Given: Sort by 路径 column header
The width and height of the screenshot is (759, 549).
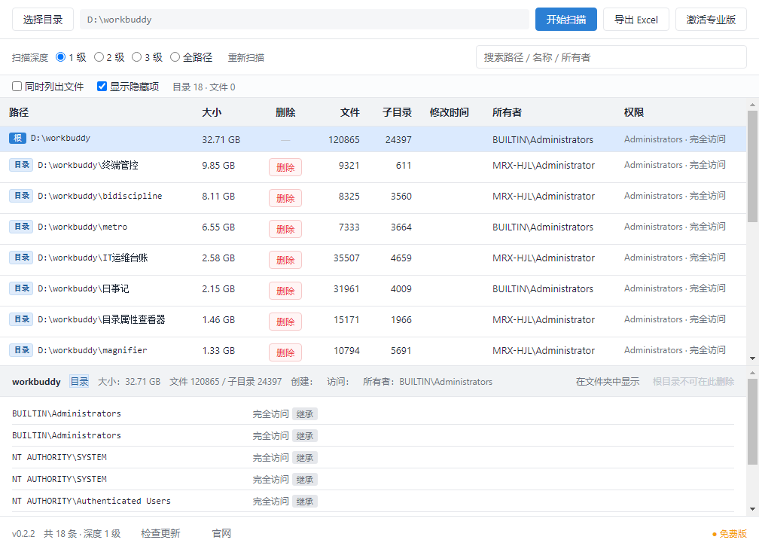Looking at the screenshot, I should pos(19,112).
